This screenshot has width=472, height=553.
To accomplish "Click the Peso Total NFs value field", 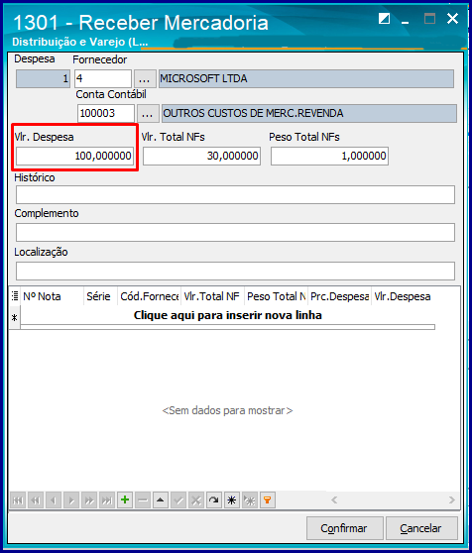I will (329, 156).
